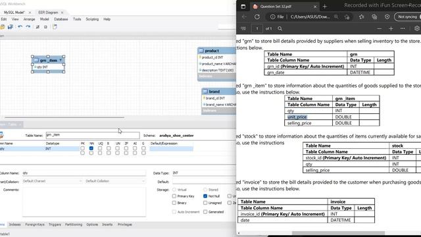Open the Model menu
The image size is (421, 237).
pos(44,19)
